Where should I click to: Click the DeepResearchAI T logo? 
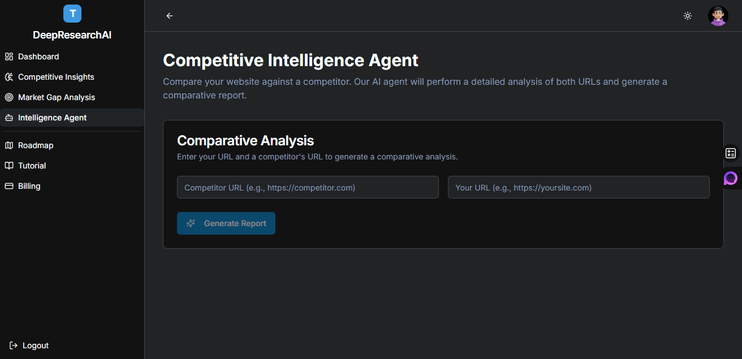72,13
